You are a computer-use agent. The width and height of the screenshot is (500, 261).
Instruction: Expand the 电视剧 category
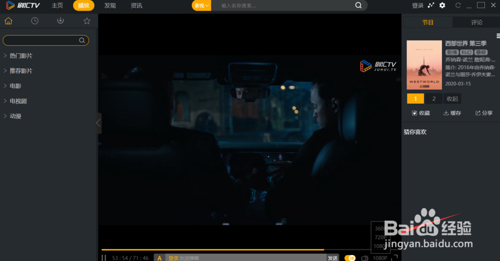click(x=15, y=101)
